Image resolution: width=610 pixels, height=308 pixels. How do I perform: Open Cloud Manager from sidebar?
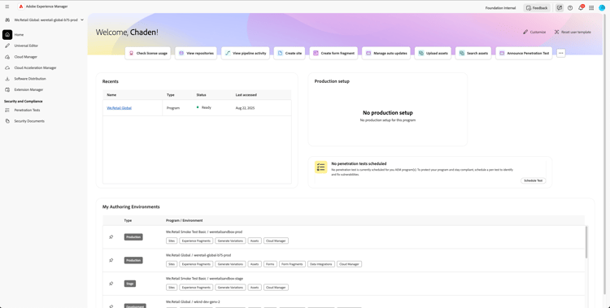coord(26,57)
